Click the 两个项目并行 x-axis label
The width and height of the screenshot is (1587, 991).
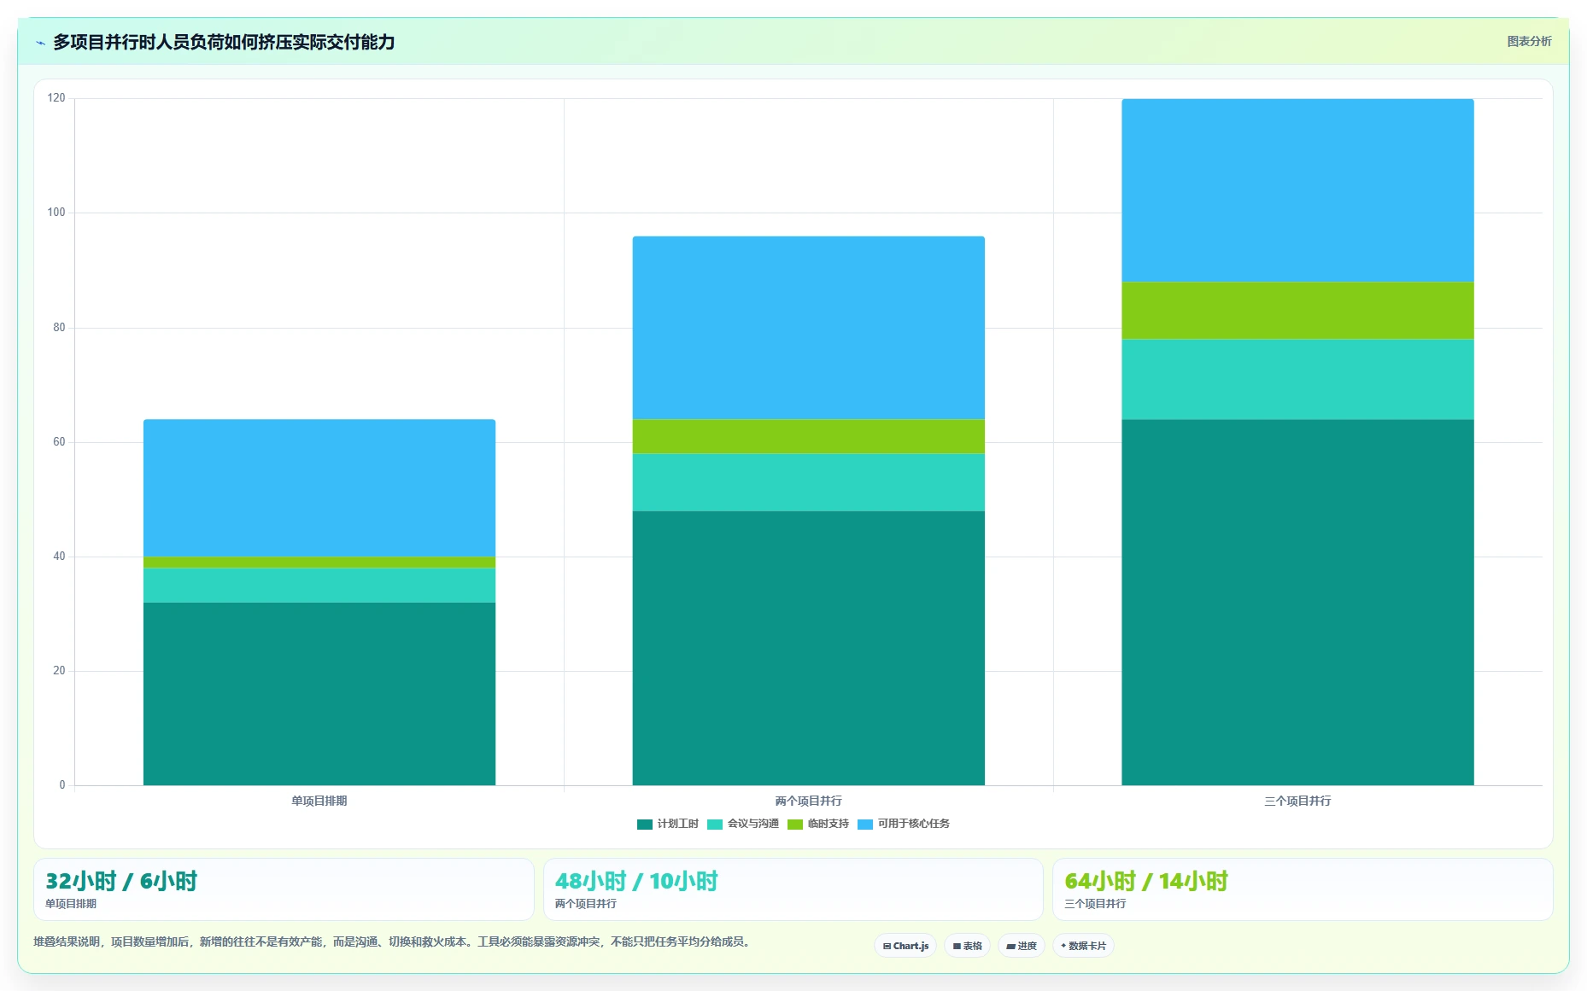(809, 801)
